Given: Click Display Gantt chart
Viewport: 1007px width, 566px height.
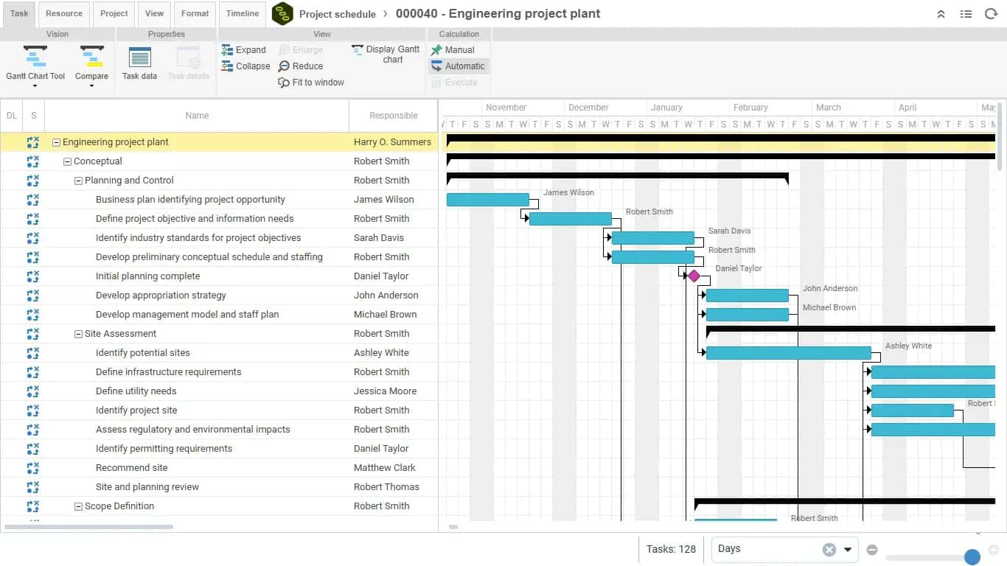Looking at the screenshot, I should coord(386,54).
